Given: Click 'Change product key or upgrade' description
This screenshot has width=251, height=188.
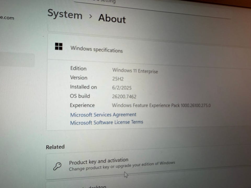Looking at the screenshot, I should point(122,166).
